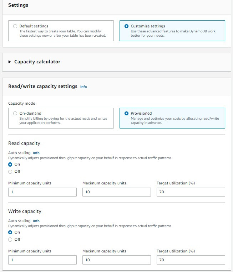Click Read capacity maximum capacity units field
Viewport: 233px width, 272px height.
coord(116,192)
